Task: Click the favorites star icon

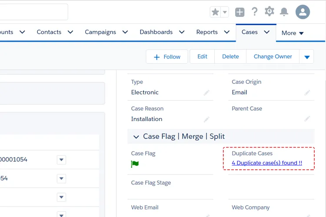Action: coord(215,12)
